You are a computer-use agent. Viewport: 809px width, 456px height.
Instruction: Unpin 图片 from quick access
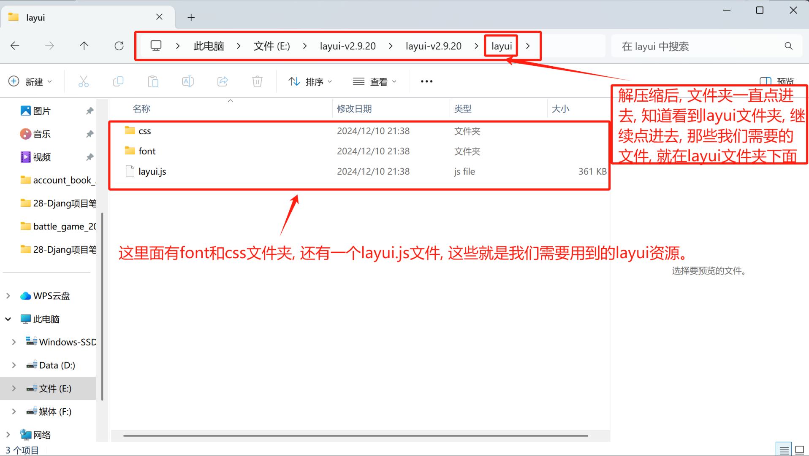90,111
